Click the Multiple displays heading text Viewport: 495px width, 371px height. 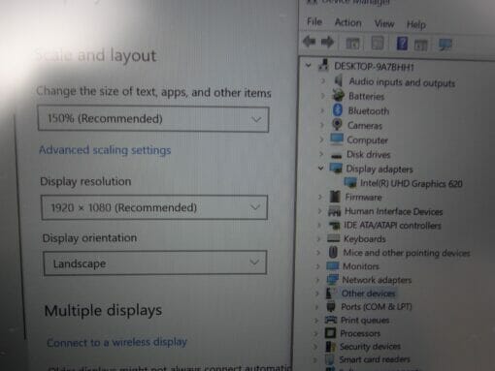pos(103,311)
